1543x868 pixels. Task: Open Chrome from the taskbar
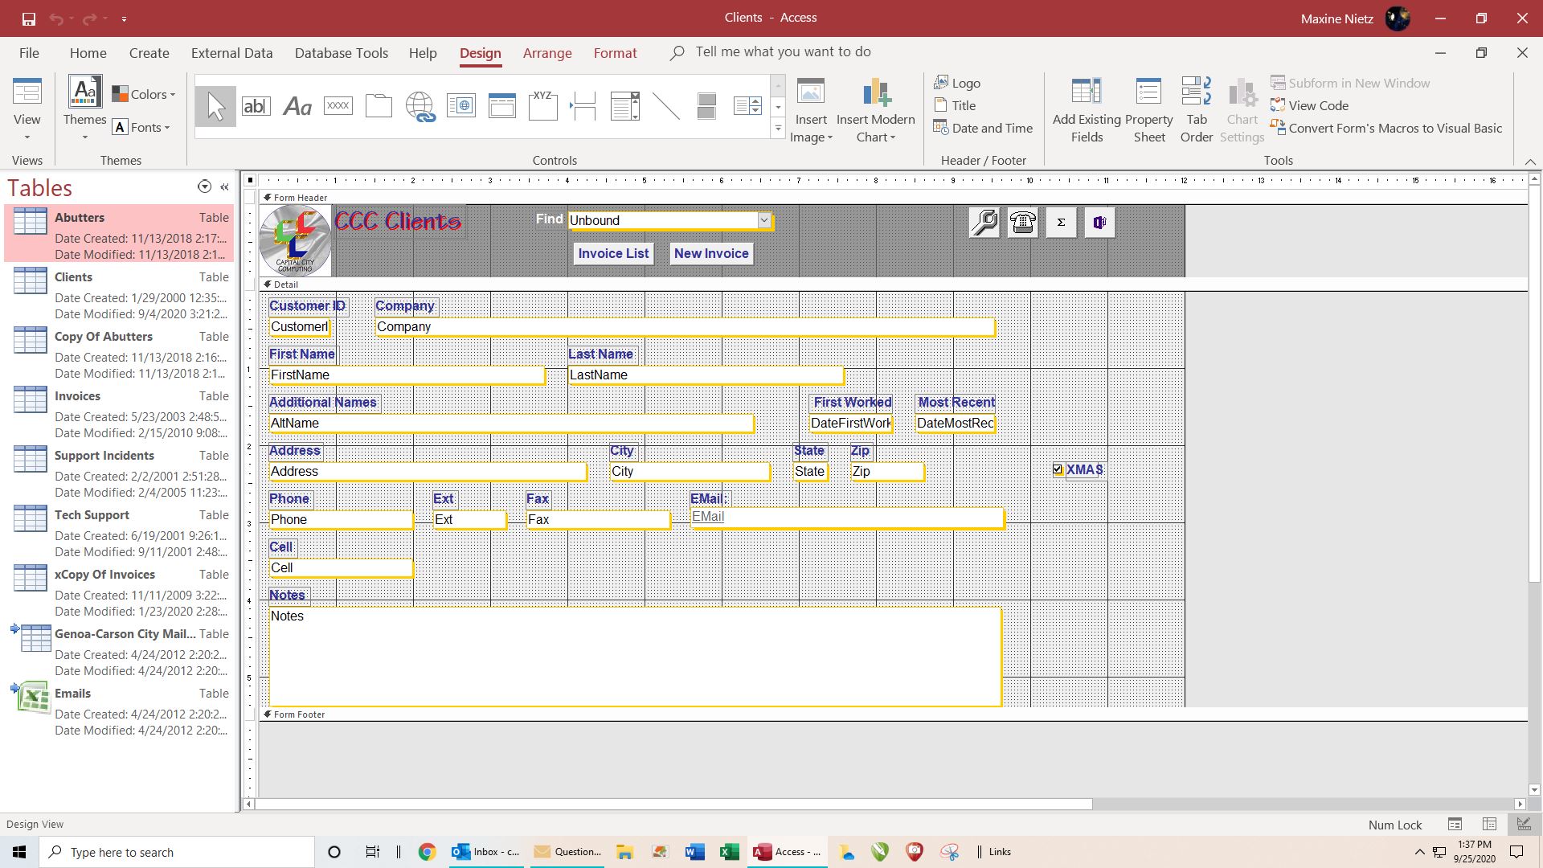(x=427, y=852)
